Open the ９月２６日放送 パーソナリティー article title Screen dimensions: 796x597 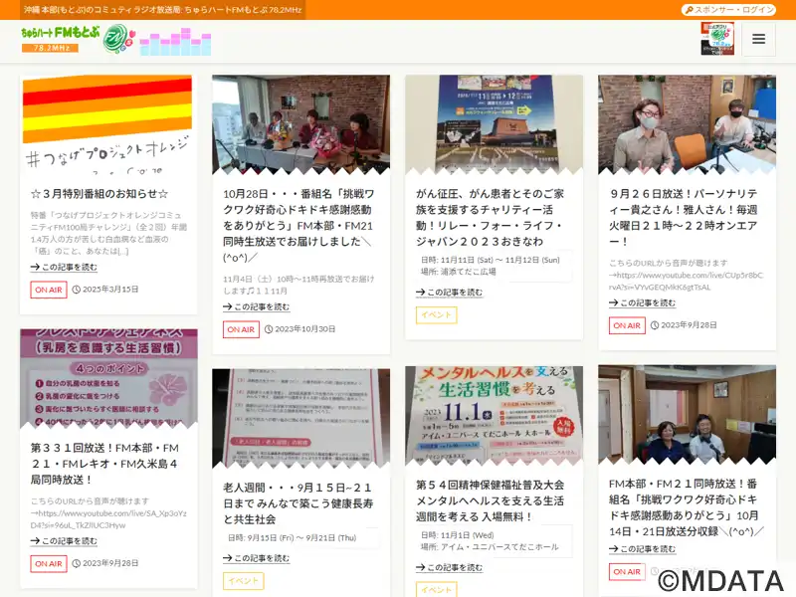coord(684,217)
